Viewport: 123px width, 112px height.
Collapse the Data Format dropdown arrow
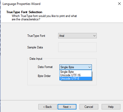(90, 67)
